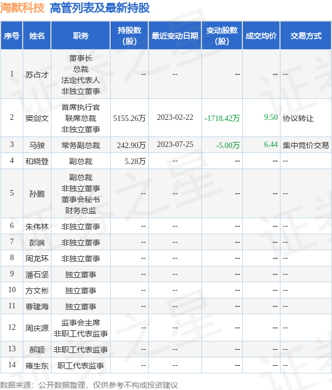The width and height of the screenshot is (332, 390).
Task: Select the 常务副总裁 position text
Action: click(81, 145)
